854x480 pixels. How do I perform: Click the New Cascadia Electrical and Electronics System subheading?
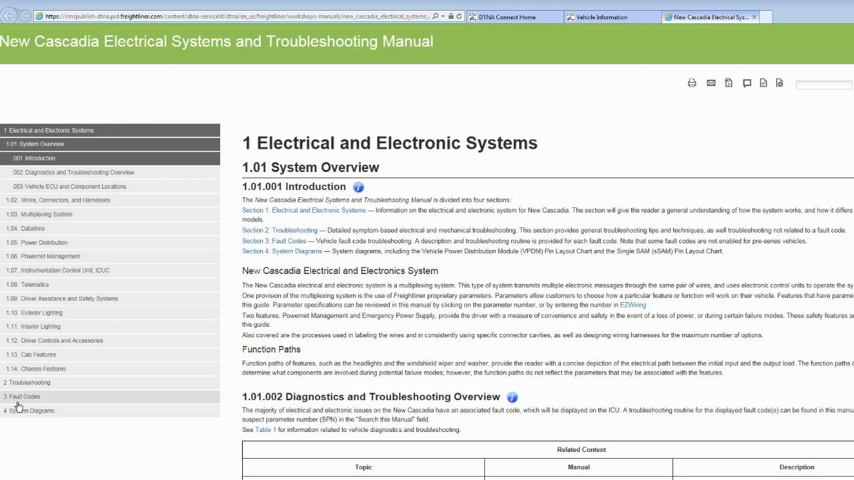pyautogui.click(x=340, y=271)
